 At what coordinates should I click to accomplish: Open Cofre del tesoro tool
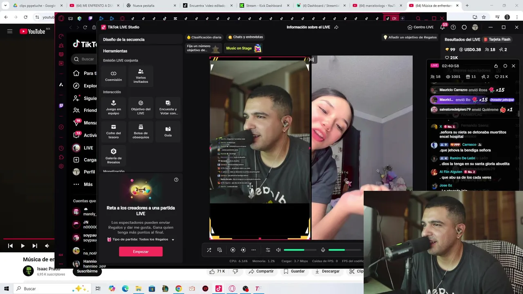click(x=114, y=131)
